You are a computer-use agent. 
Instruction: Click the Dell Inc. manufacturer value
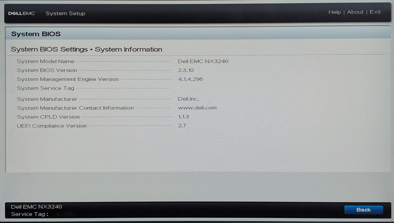188,99
